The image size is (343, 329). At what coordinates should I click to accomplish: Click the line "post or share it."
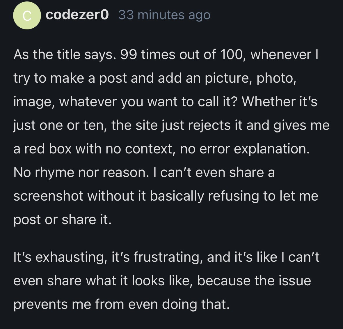(62, 220)
